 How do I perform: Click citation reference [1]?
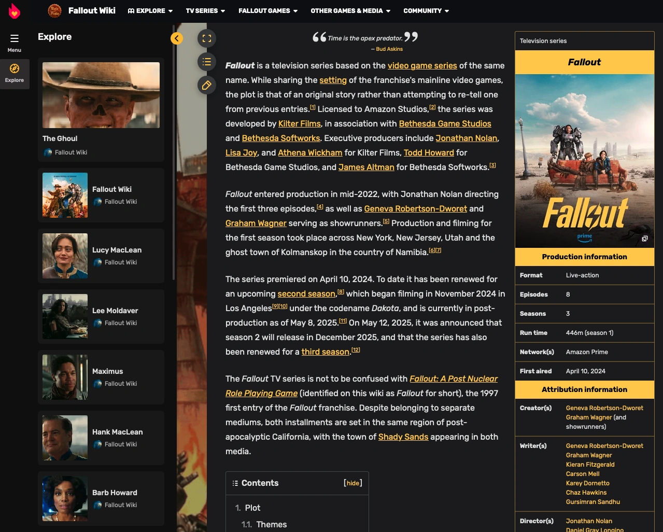[x=313, y=107]
